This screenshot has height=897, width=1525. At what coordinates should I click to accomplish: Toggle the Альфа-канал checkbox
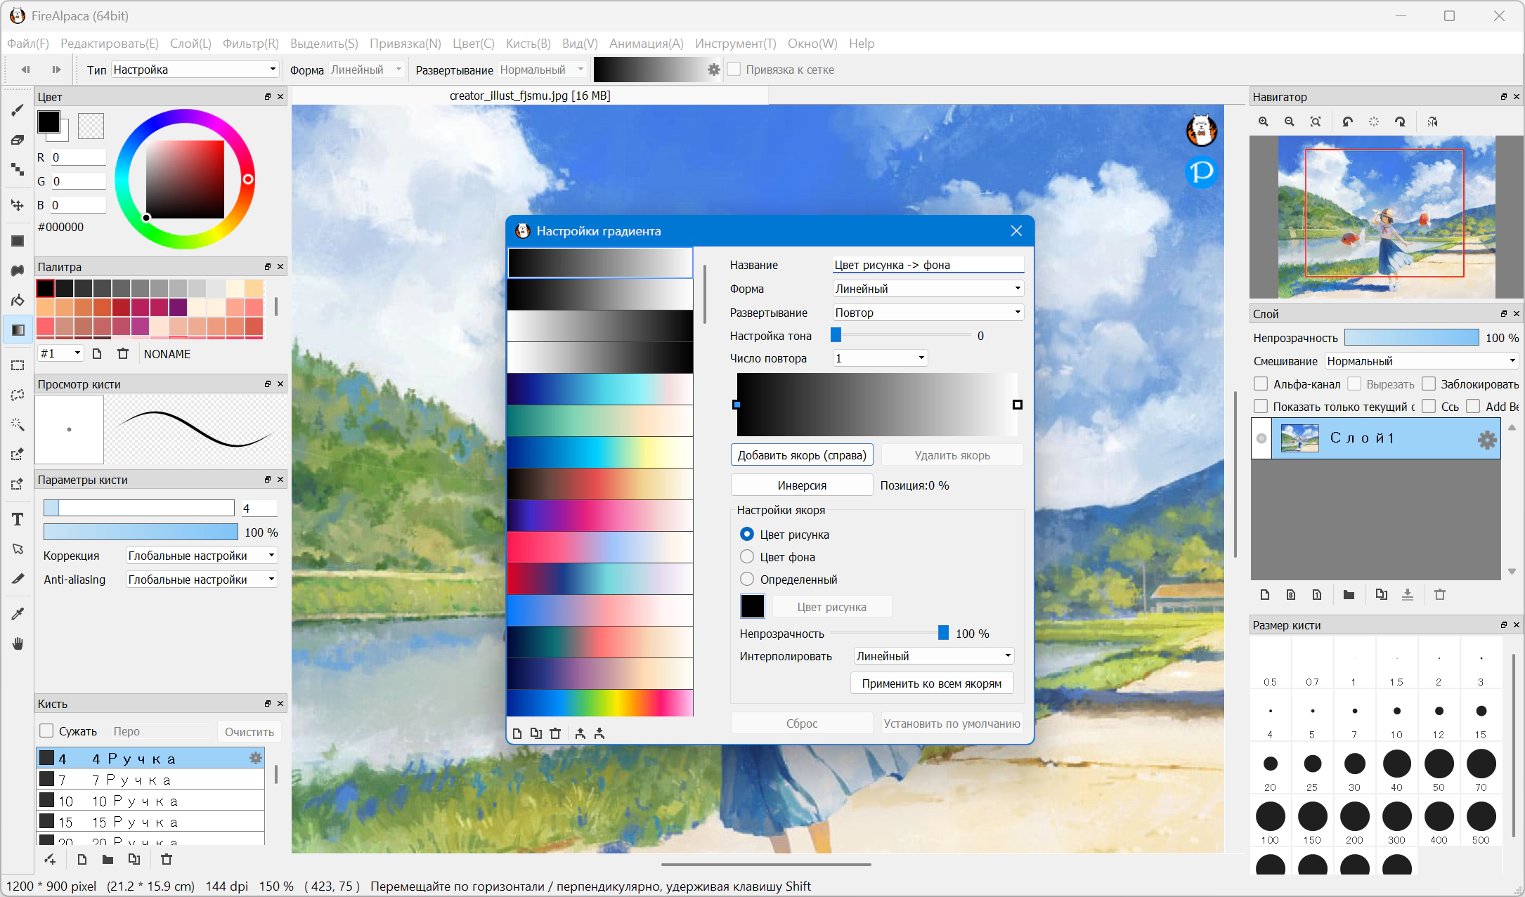1261,384
